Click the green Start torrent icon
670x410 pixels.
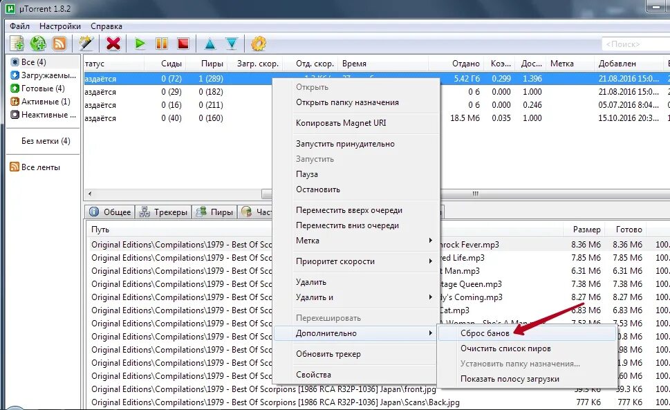[140, 44]
